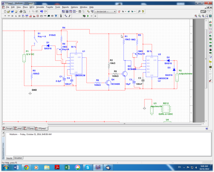Click the blue Undo arrow
Screen dimensions: 214x172
[42, 12]
